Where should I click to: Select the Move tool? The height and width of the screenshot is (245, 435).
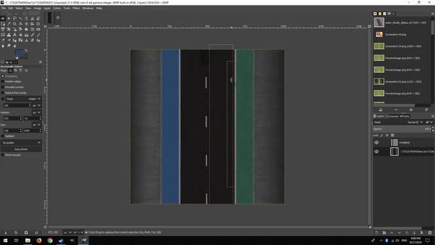(27, 24)
